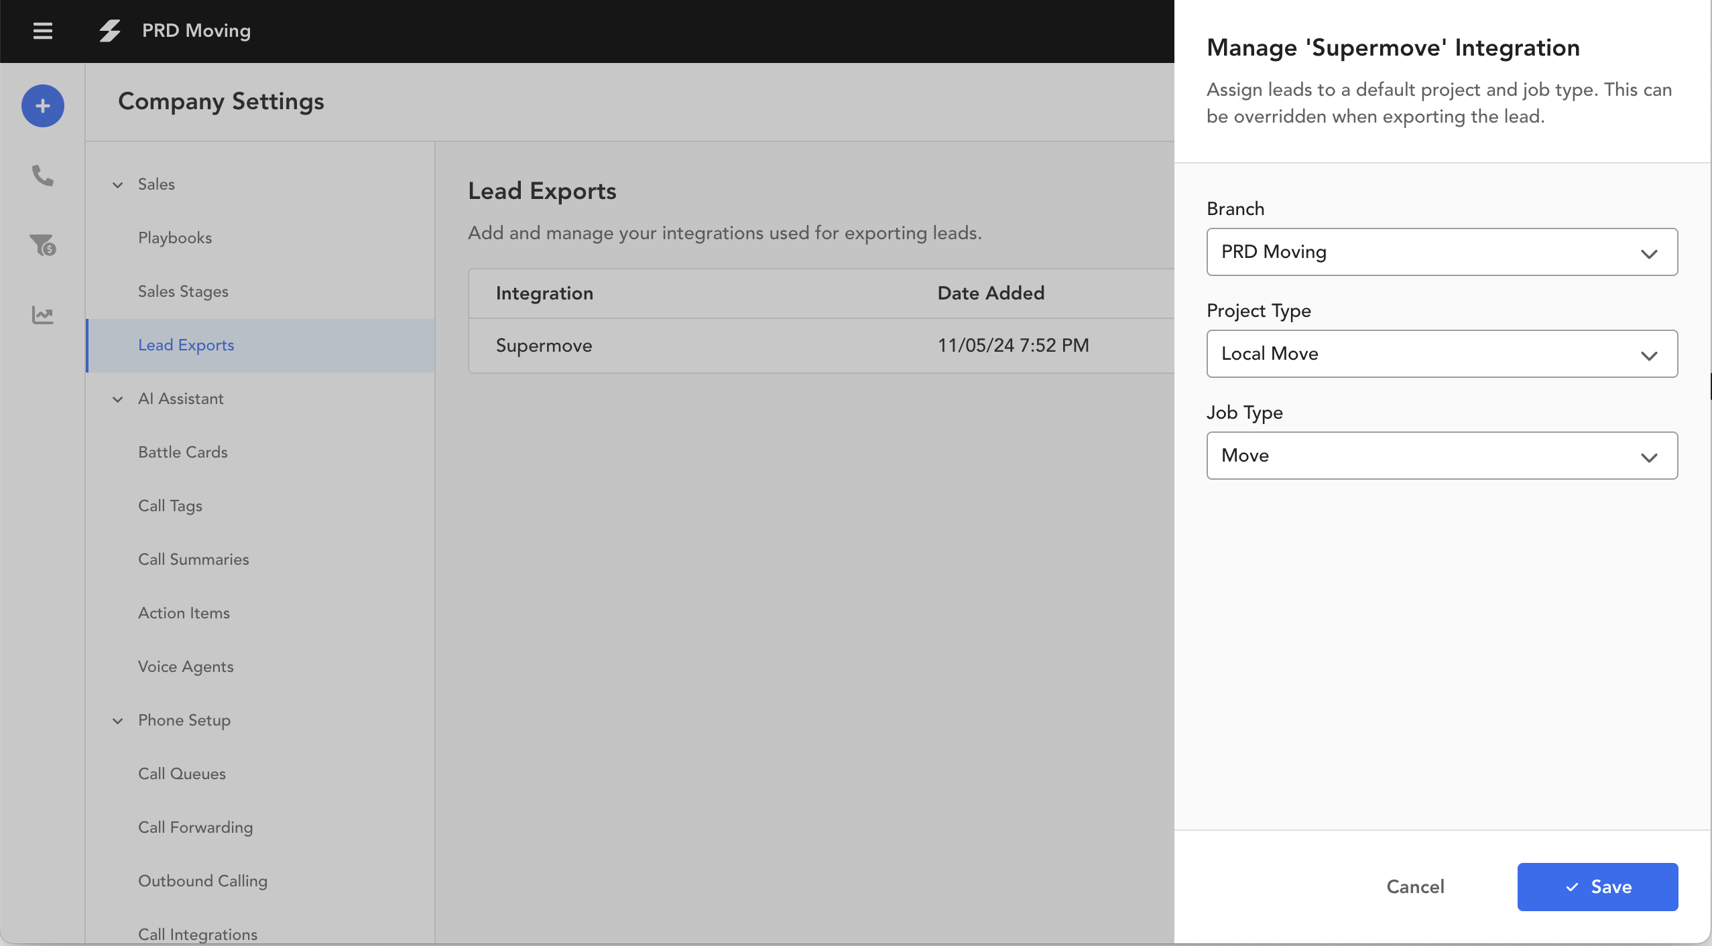Screen dimensions: 1712x946
Task: Click the blue plus button in the sidebar
Action: click(42, 105)
